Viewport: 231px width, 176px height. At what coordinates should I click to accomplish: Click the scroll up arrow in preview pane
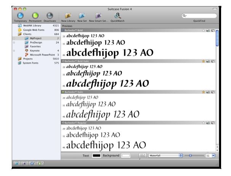217,147
